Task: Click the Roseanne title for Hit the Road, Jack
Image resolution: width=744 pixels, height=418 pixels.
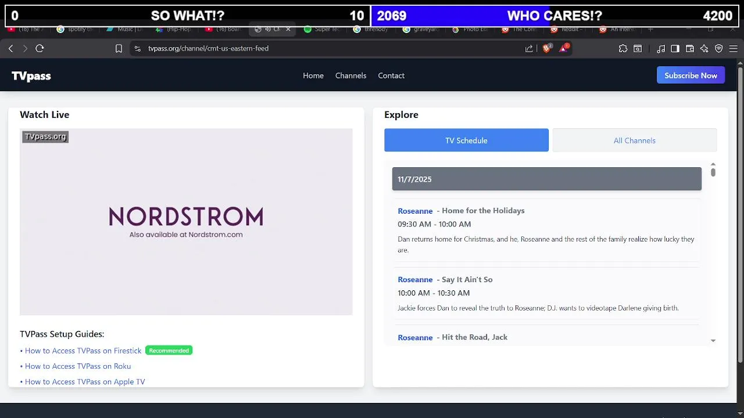Action: tap(415, 337)
